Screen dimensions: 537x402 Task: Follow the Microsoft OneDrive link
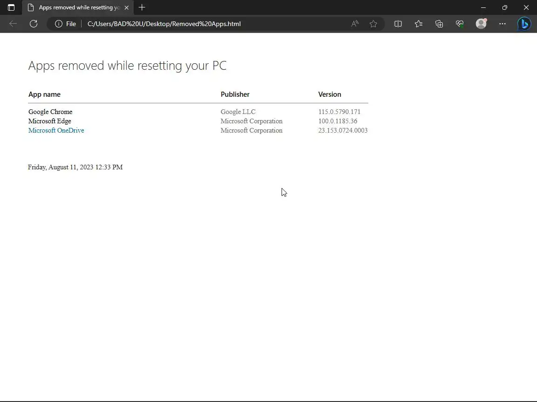pos(56,130)
